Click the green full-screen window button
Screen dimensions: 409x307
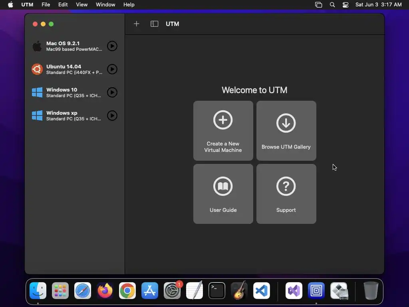[x=51, y=24]
